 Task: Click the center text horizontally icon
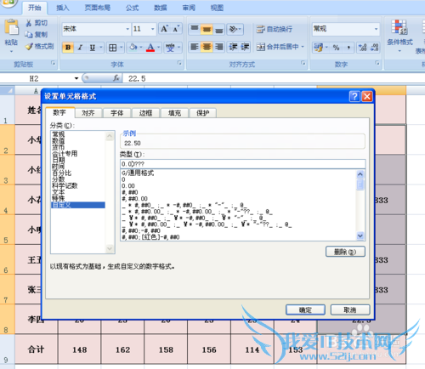[207, 47]
